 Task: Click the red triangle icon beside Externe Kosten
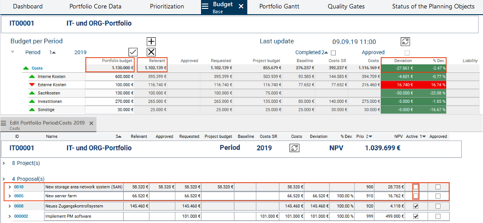pyautogui.click(x=31, y=85)
